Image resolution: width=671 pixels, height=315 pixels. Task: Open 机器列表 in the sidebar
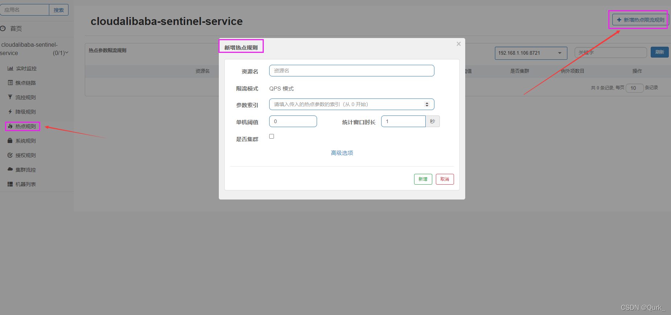coord(25,184)
